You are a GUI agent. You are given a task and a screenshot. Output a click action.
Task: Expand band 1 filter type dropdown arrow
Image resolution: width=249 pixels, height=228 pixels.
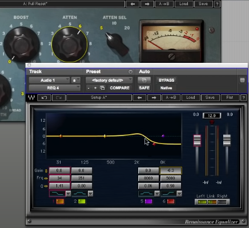point(68,194)
